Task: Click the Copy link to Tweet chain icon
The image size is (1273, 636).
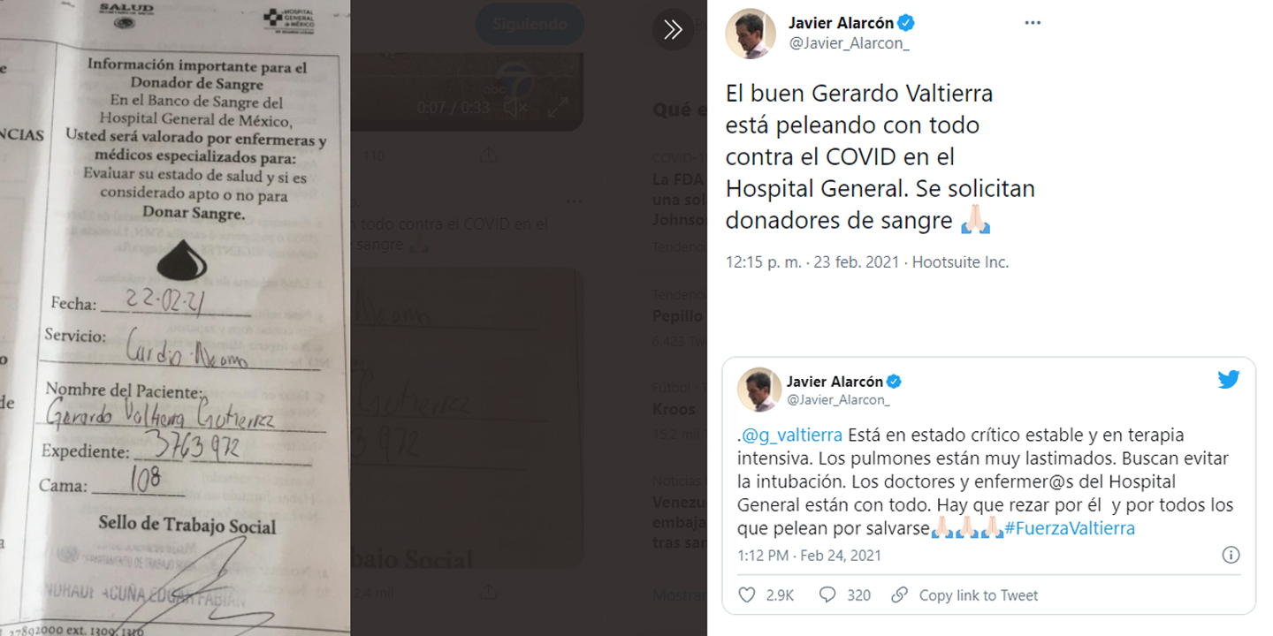Action: tap(899, 595)
